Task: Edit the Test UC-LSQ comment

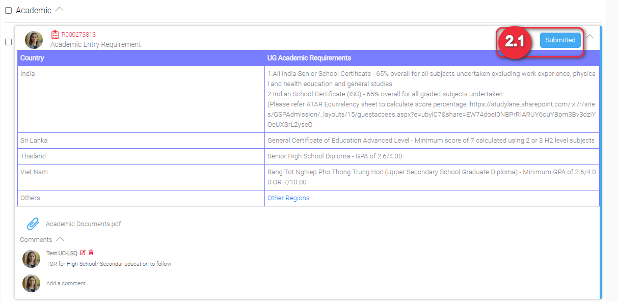Action: [83, 253]
